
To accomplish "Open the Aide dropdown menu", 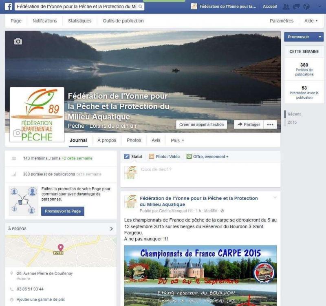I will [311, 21].
